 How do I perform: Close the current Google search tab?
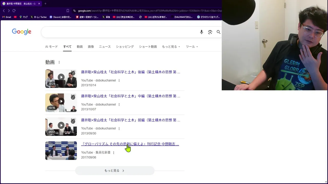(x=39, y=4)
